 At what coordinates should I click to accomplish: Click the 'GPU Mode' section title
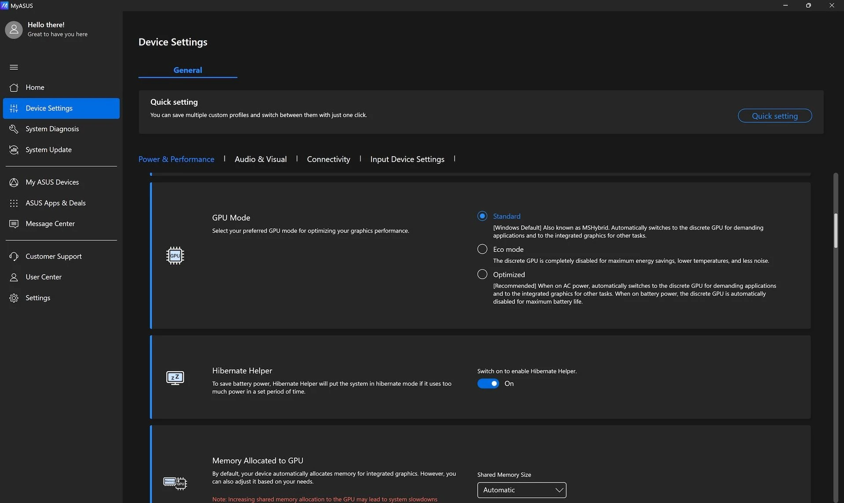(x=231, y=217)
